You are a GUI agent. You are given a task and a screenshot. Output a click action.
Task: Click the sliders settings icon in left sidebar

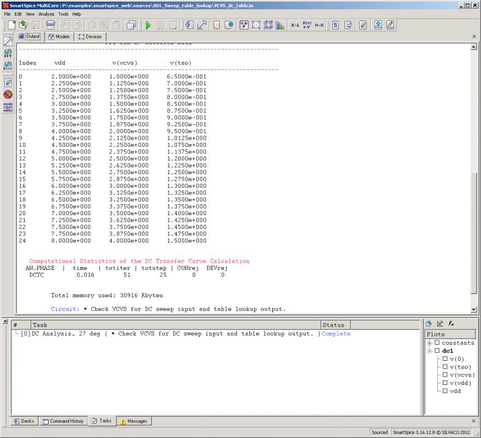tap(8, 107)
